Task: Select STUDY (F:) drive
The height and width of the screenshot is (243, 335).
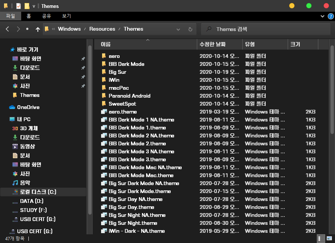Action: pyautogui.click(x=30, y=210)
